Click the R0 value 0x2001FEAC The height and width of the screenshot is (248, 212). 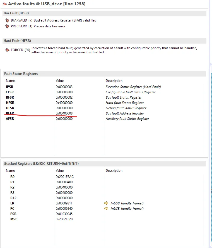point(65,177)
